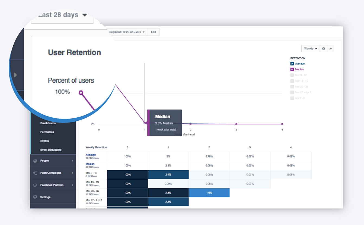Click the sidebar collapse arrow icon
Viewport: 364px width, 225px height.
[x=15, y=75]
